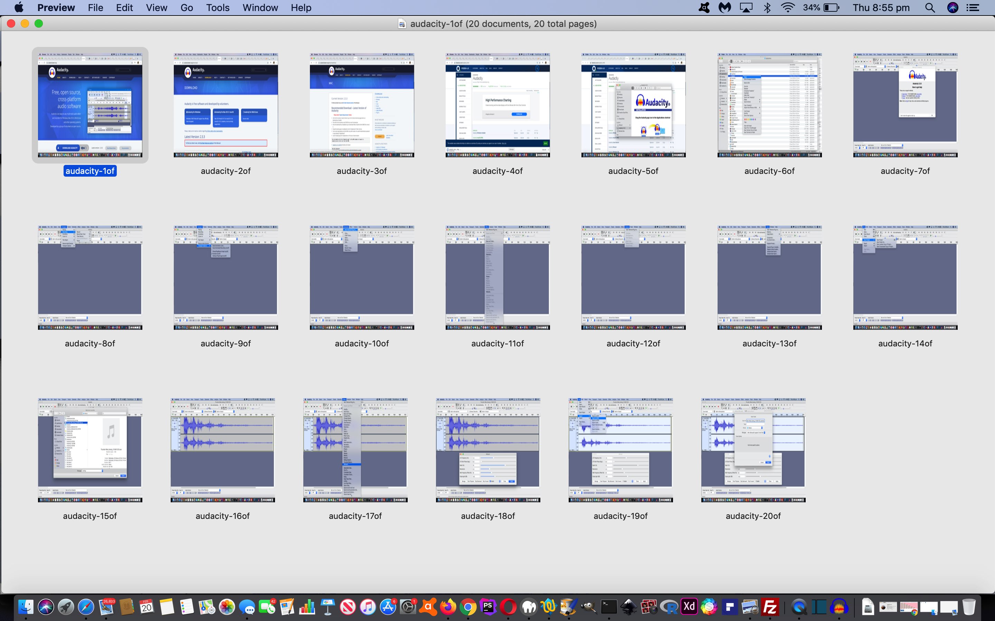Open the Go menu
Screen dimensions: 995x621
pyautogui.click(x=187, y=7)
